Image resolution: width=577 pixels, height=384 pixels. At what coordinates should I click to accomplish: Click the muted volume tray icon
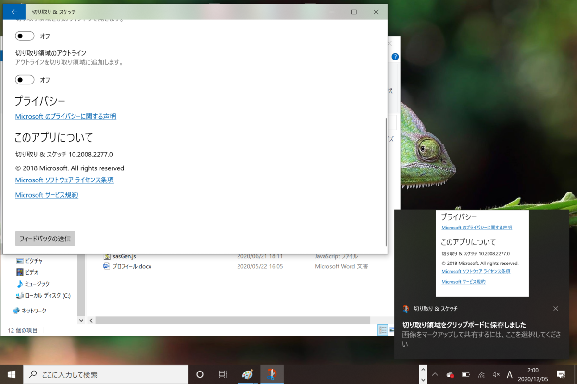point(496,374)
